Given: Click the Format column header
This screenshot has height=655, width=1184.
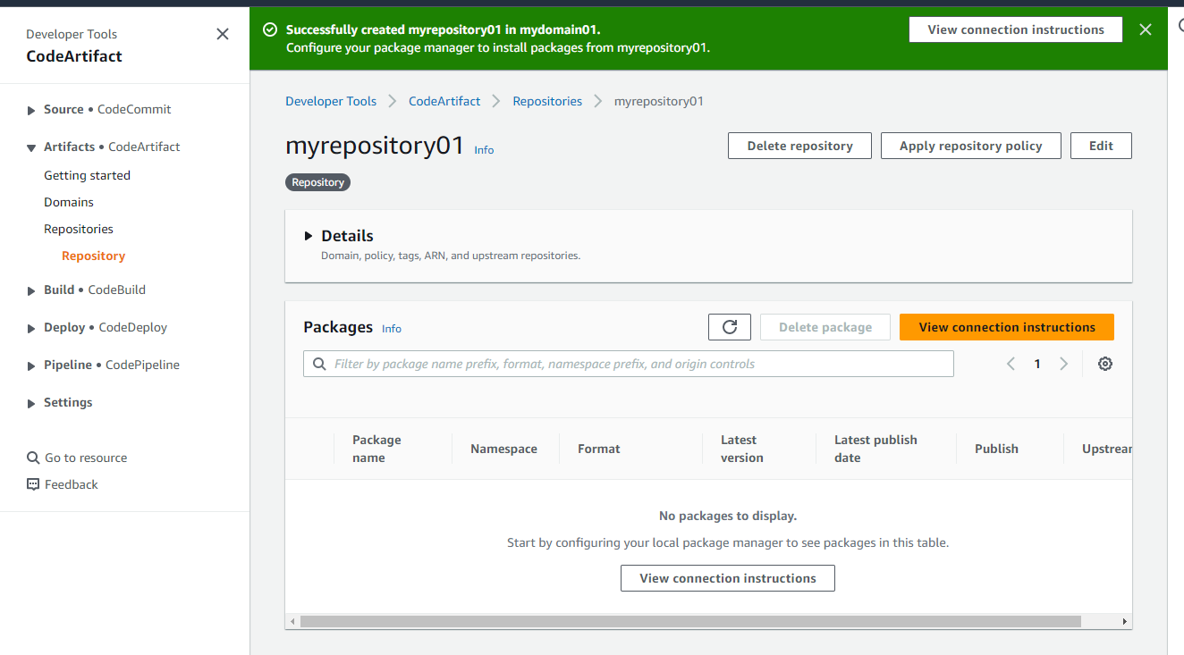Looking at the screenshot, I should point(598,449).
